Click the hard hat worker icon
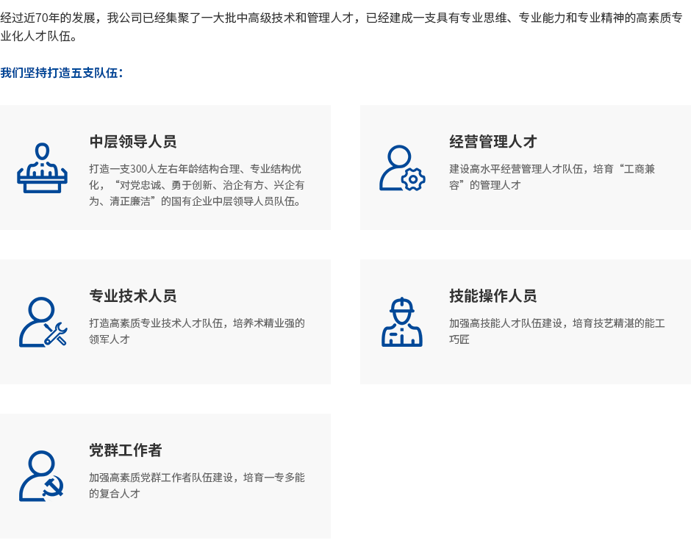This screenshot has height=554, width=691. (401, 322)
